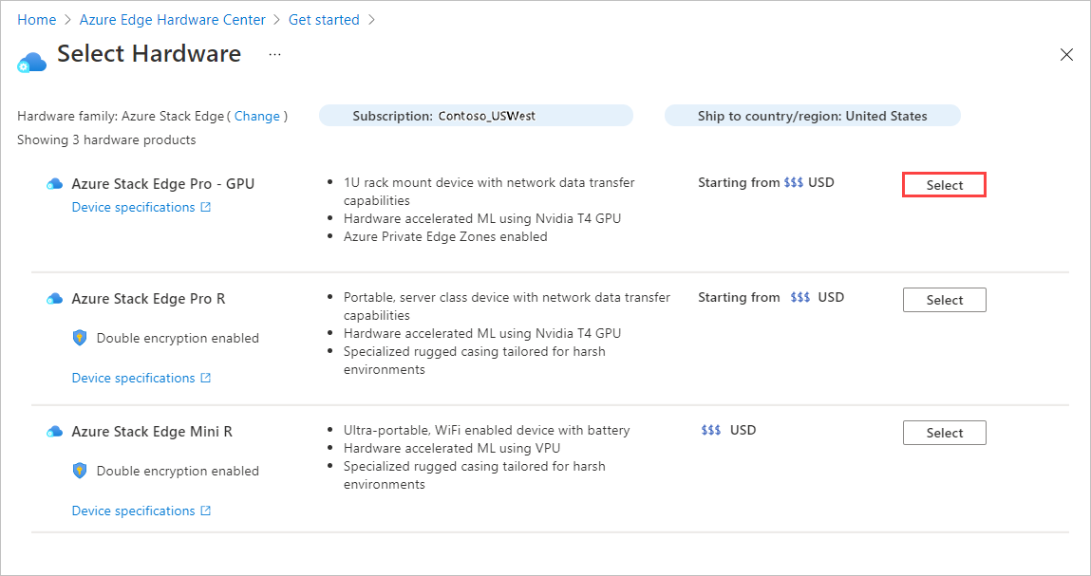The image size is (1091, 576).
Task: Click the cloud icon for Azure Stack Edge Pro - GPU
Action: coord(54,182)
